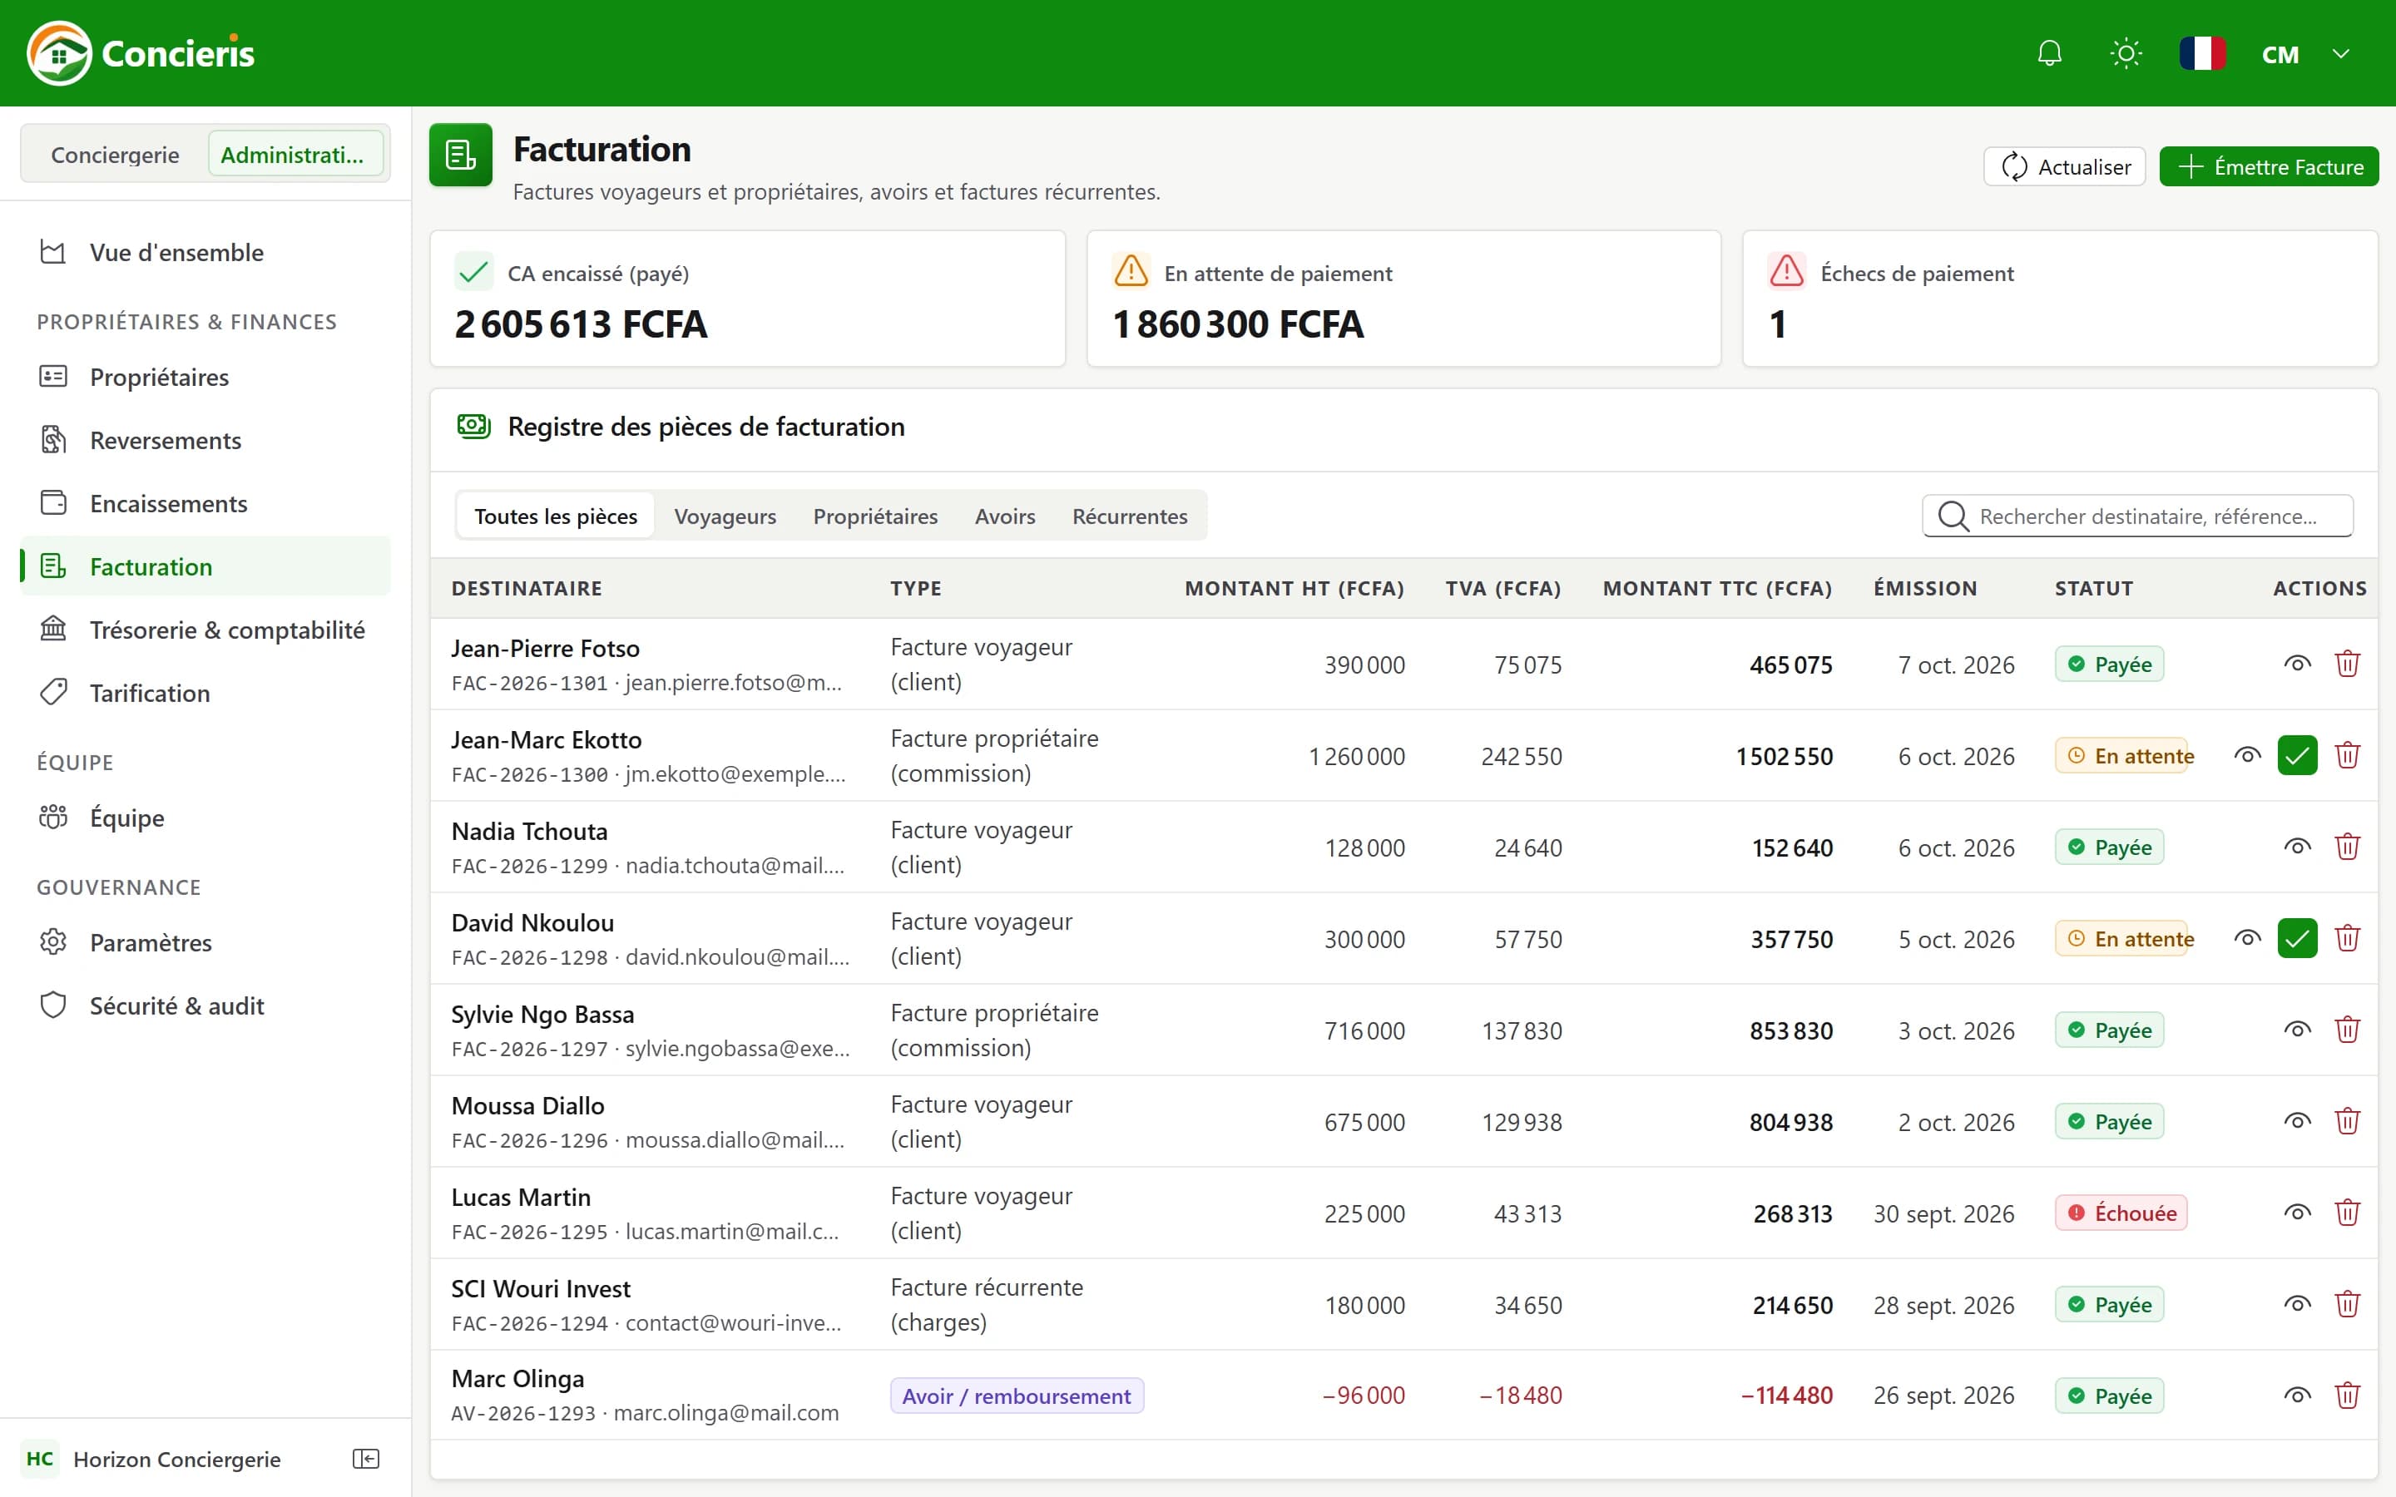Image resolution: width=2396 pixels, height=1497 pixels.
Task: Delete Jean-Pierre Fotso's invoice
Action: [2348, 664]
